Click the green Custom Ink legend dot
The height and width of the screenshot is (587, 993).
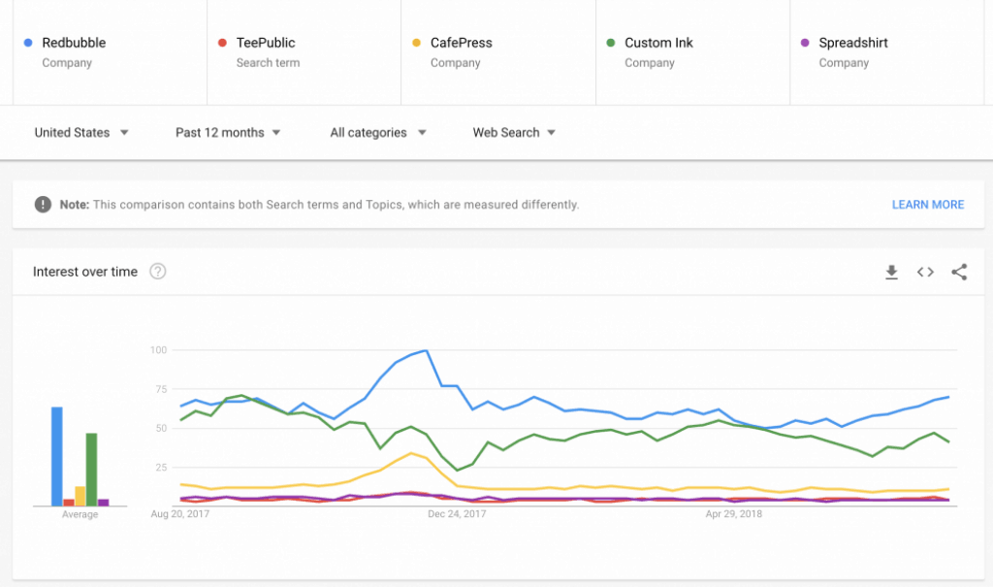pyautogui.click(x=611, y=43)
